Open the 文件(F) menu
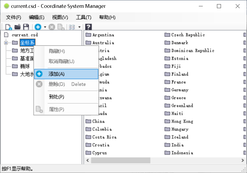This screenshot has width=247, height=173. [13, 17]
